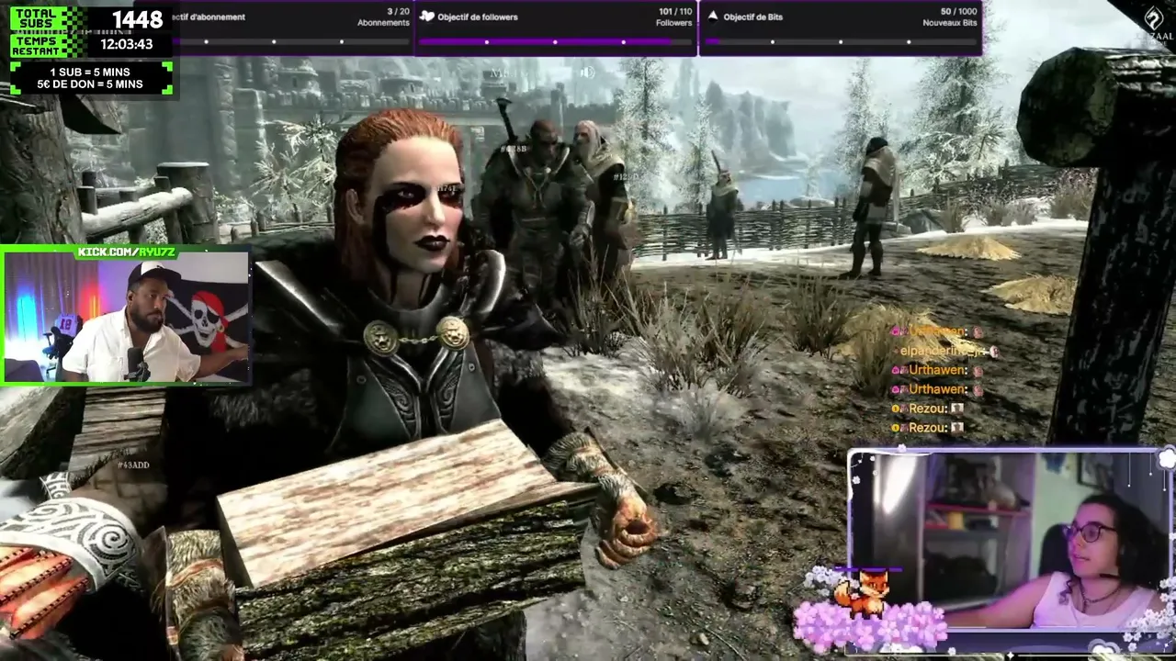Click the '50 / 1000' bits count

(959, 11)
